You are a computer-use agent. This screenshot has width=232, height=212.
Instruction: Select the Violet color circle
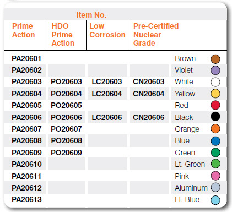pos(215,70)
